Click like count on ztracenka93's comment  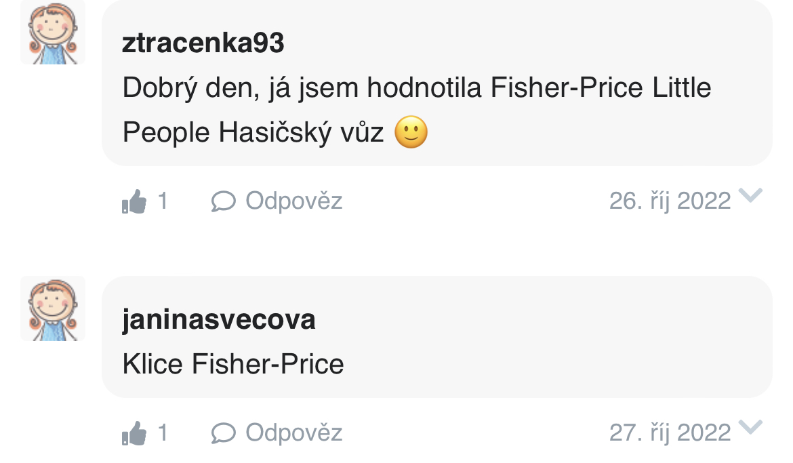tap(163, 201)
